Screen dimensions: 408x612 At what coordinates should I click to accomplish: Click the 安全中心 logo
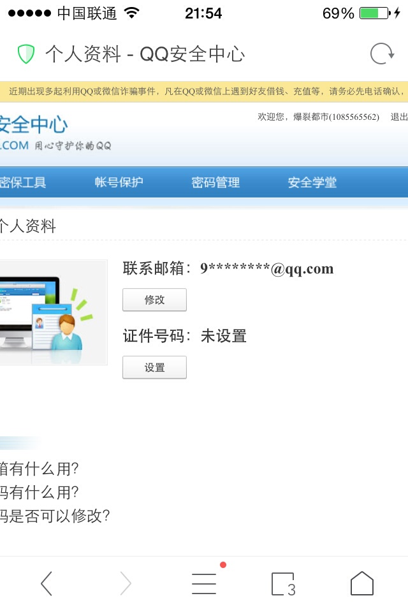pyautogui.click(x=34, y=124)
